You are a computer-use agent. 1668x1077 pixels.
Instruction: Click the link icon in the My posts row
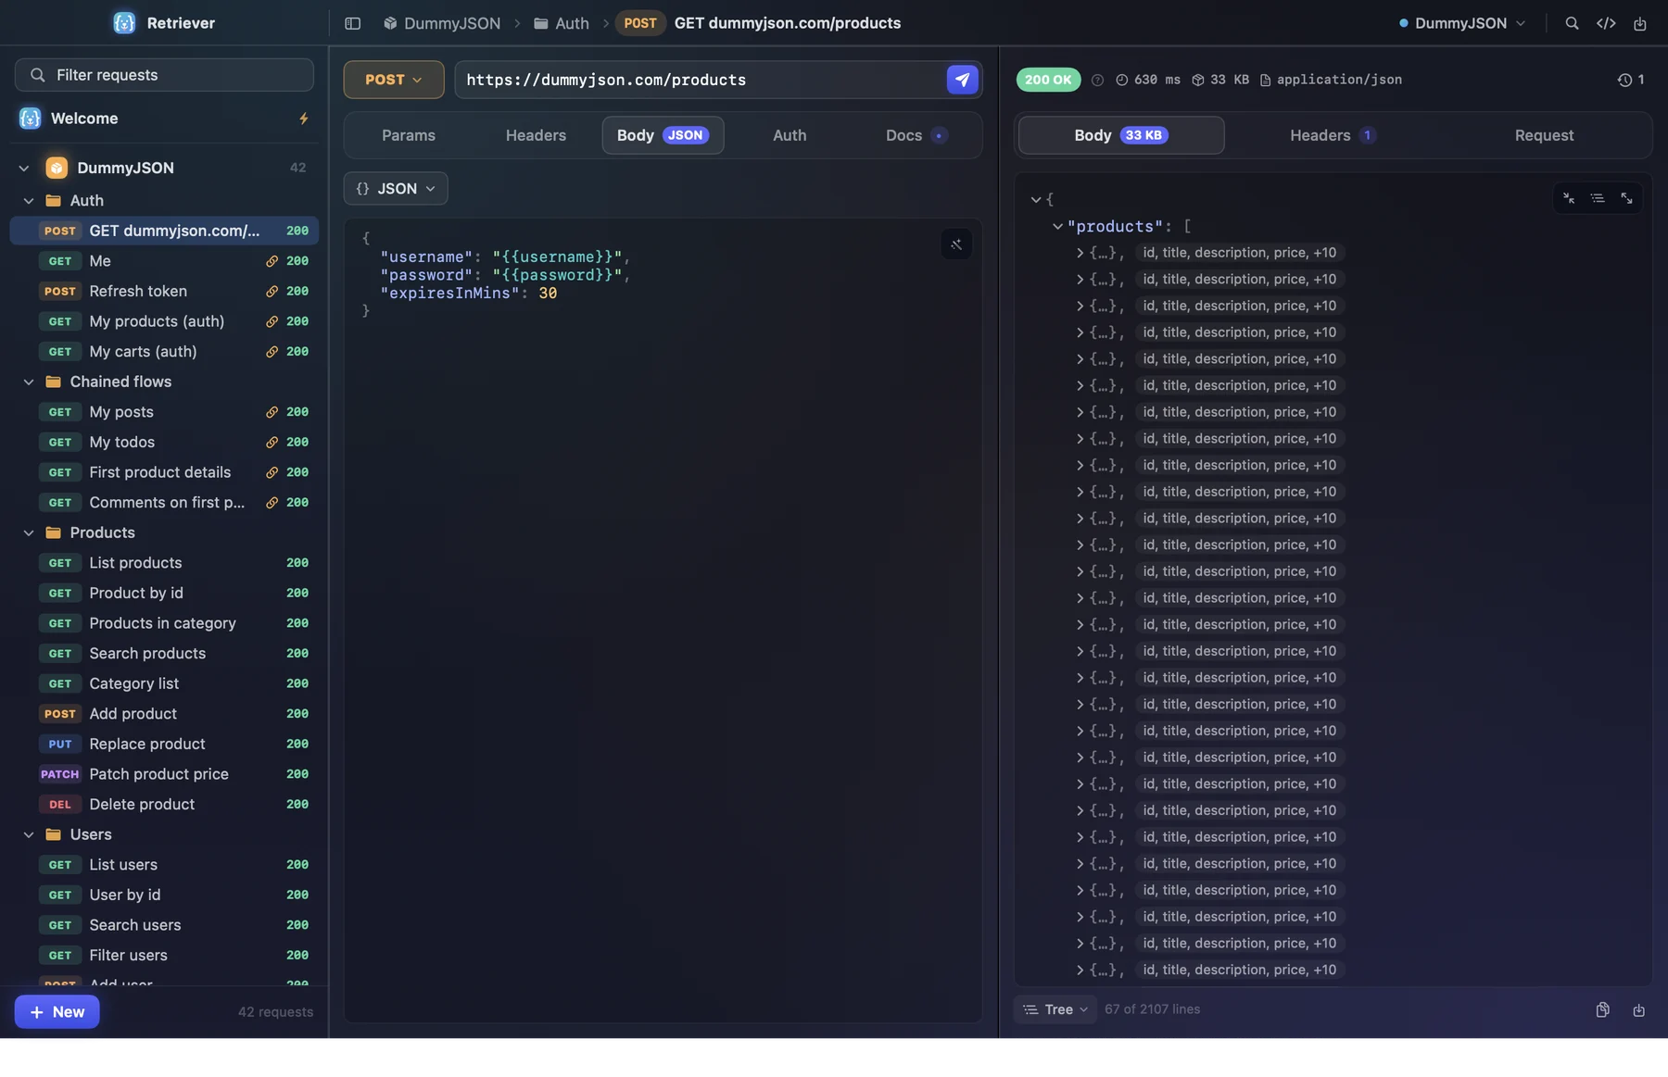tap(272, 412)
